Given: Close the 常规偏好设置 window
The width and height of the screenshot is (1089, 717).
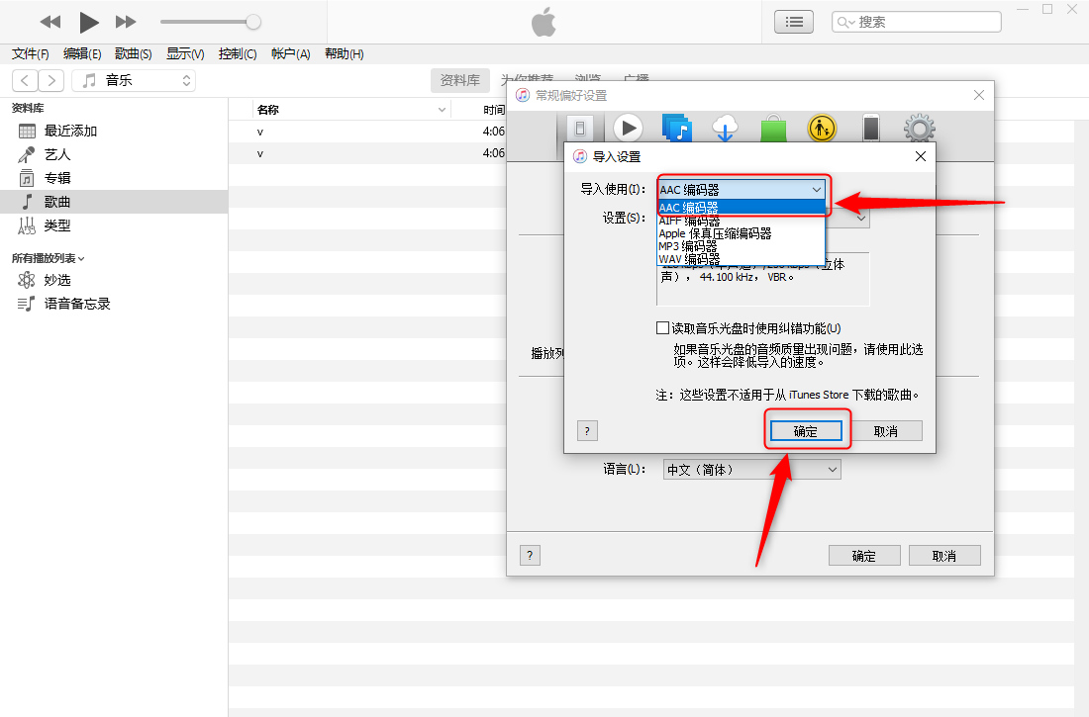Looking at the screenshot, I should (978, 95).
